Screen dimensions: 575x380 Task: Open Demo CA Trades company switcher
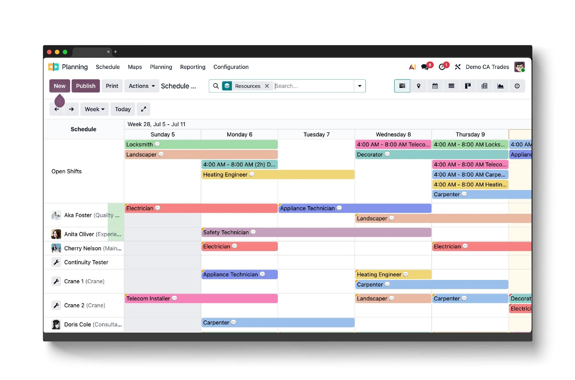pyautogui.click(x=487, y=67)
